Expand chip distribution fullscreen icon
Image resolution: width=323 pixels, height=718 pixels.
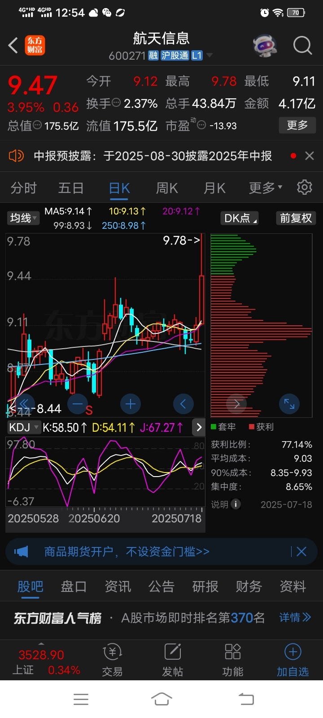(289, 404)
